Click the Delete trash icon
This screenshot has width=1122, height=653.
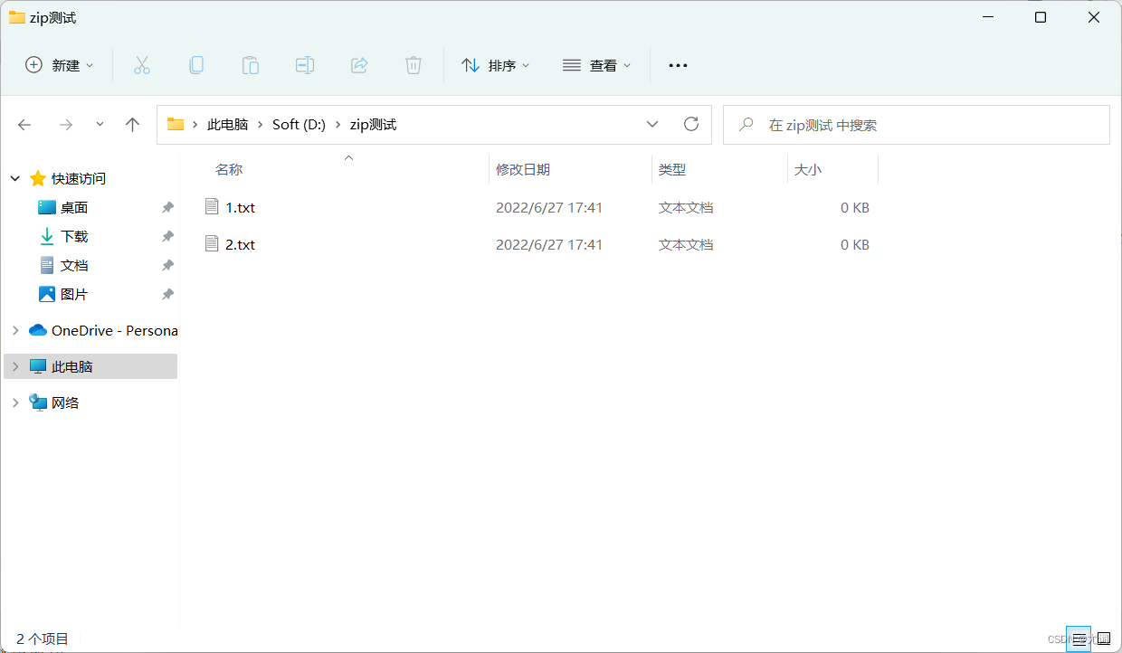coord(414,64)
